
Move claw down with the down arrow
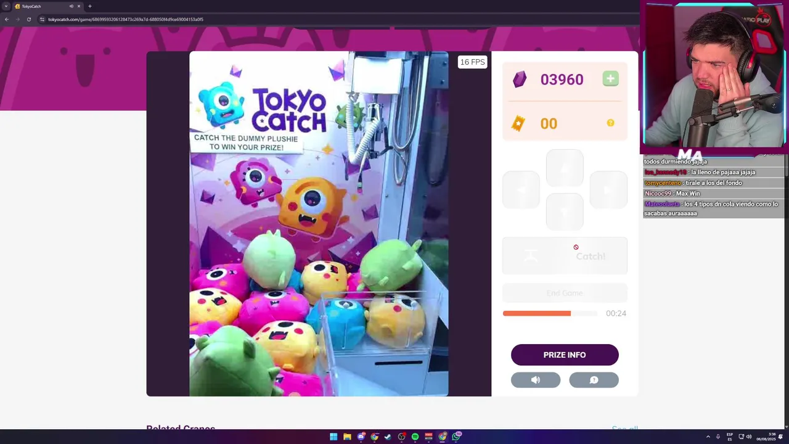coord(565,212)
